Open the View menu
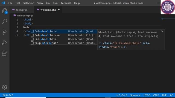 40,3
